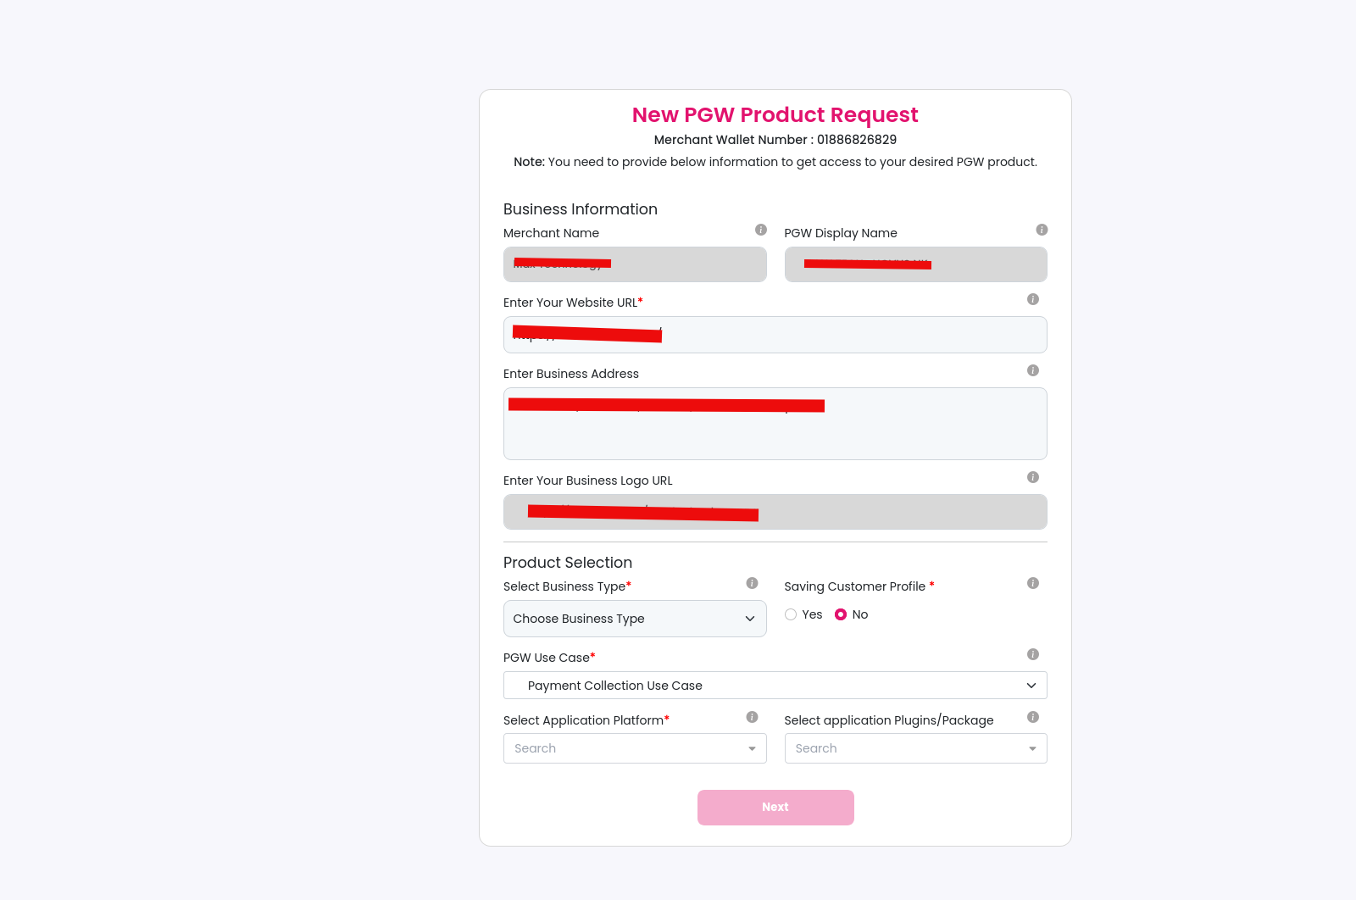Click the Business Logo URL info icon

[1032, 477]
